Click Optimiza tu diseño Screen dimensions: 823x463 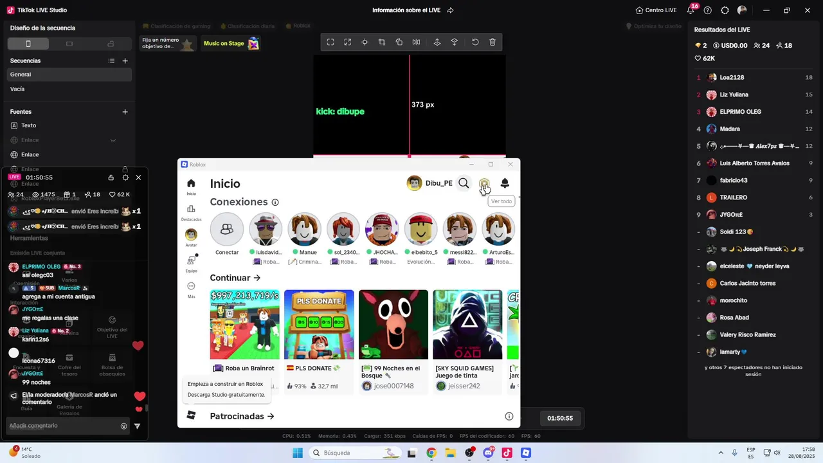tap(654, 26)
